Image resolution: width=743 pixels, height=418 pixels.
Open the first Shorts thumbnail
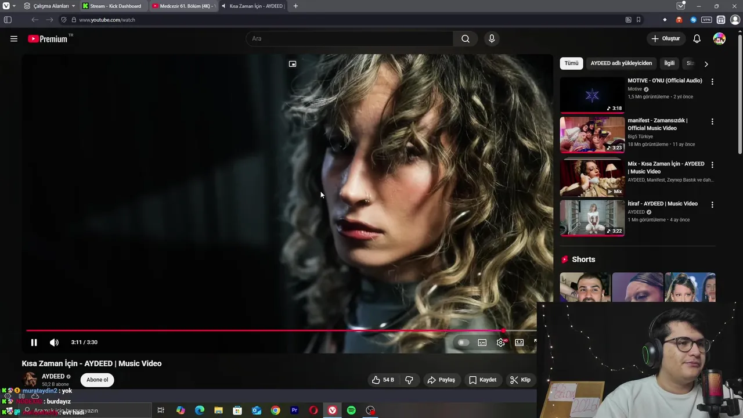point(585,287)
